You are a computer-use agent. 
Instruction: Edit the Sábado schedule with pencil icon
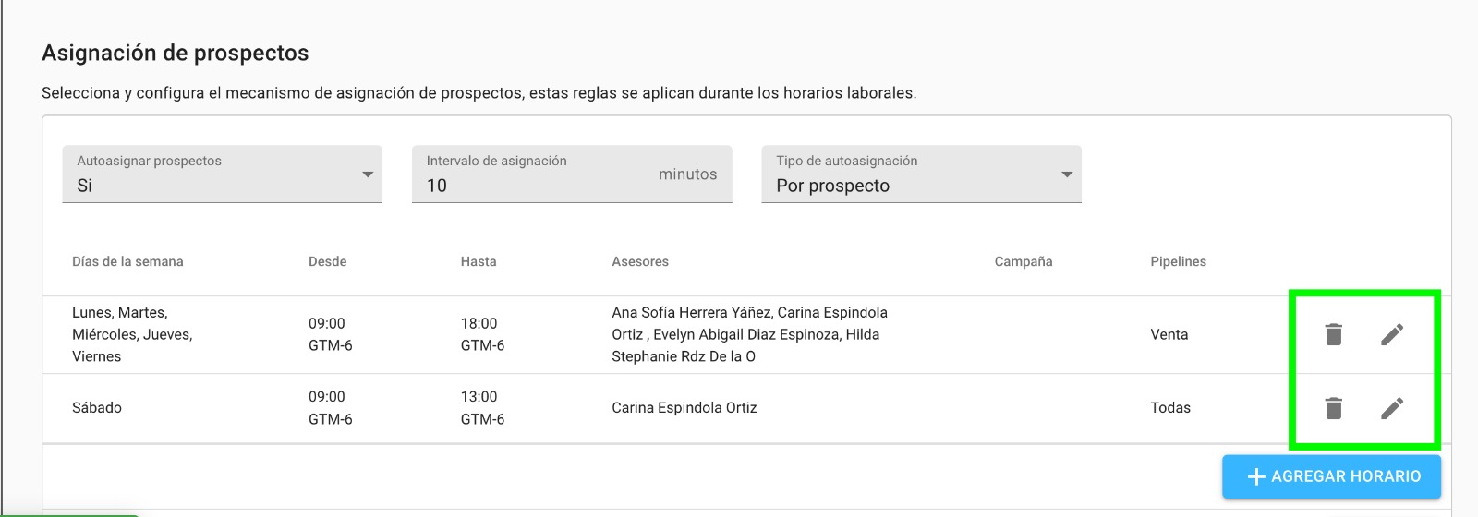point(1392,408)
